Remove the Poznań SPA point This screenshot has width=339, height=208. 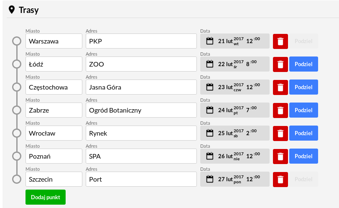click(x=280, y=156)
